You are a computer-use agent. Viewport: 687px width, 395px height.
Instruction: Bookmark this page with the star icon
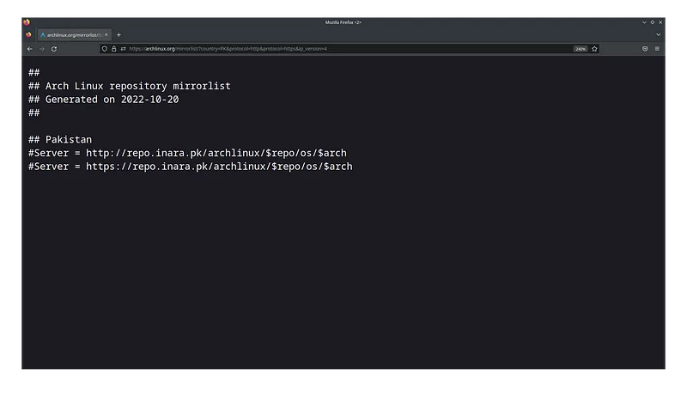pos(593,49)
